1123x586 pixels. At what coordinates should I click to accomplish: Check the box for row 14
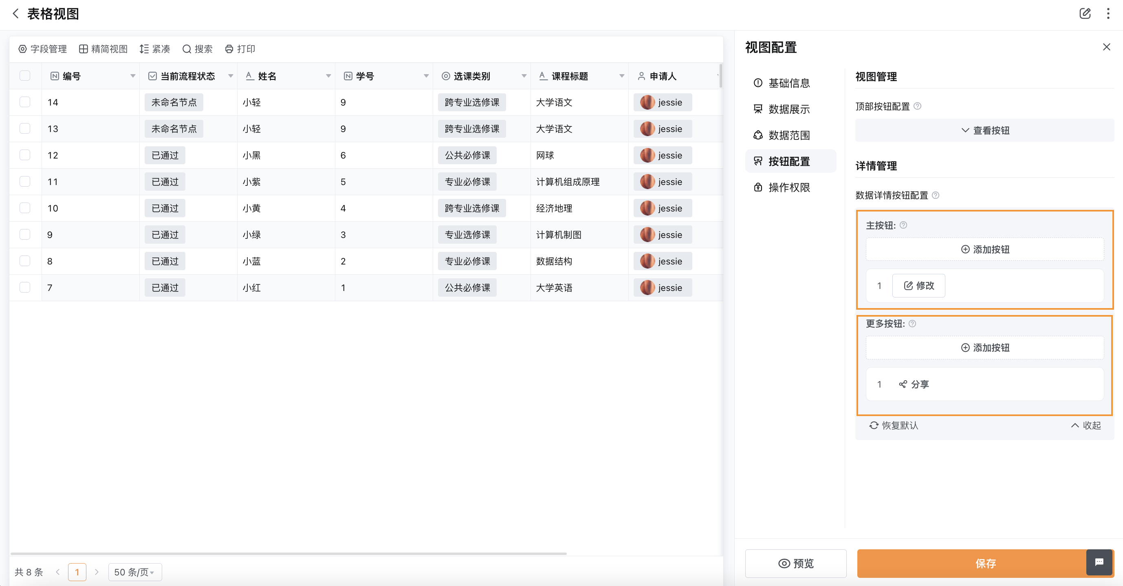click(x=25, y=102)
